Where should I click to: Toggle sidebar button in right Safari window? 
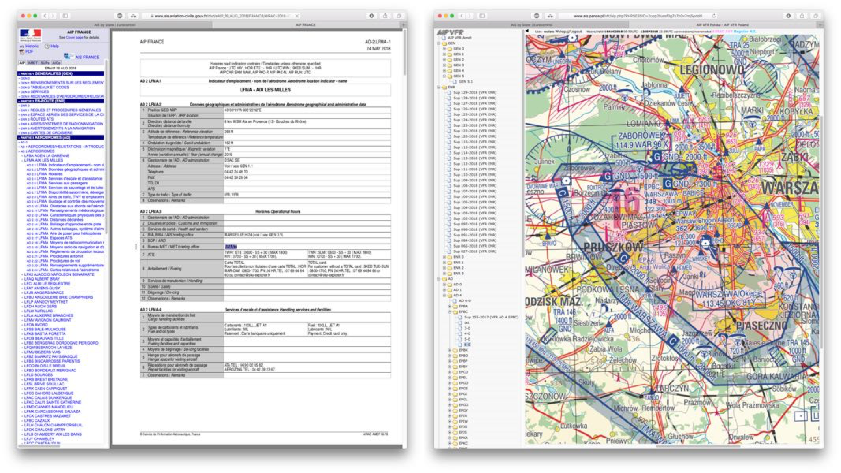pyautogui.click(x=482, y=16)
